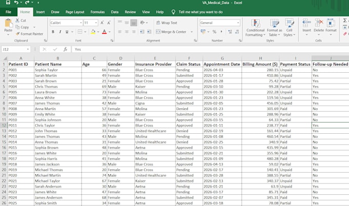
Task: Click the Save icon in the title bar
Action: (8, 3)
